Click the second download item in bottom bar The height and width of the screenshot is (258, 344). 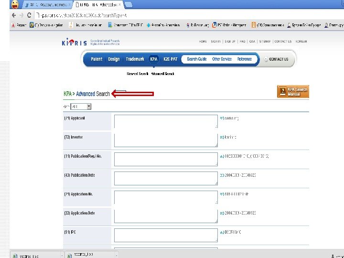[x=90, y=255]
